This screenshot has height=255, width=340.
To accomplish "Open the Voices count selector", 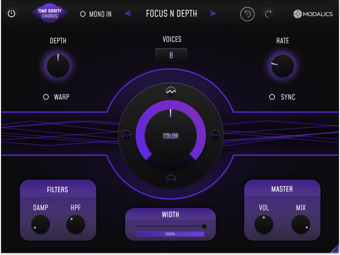I will (x=171, y=55).
